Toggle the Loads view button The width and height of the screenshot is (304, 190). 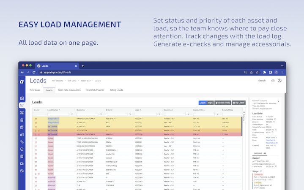pos(203,103)
